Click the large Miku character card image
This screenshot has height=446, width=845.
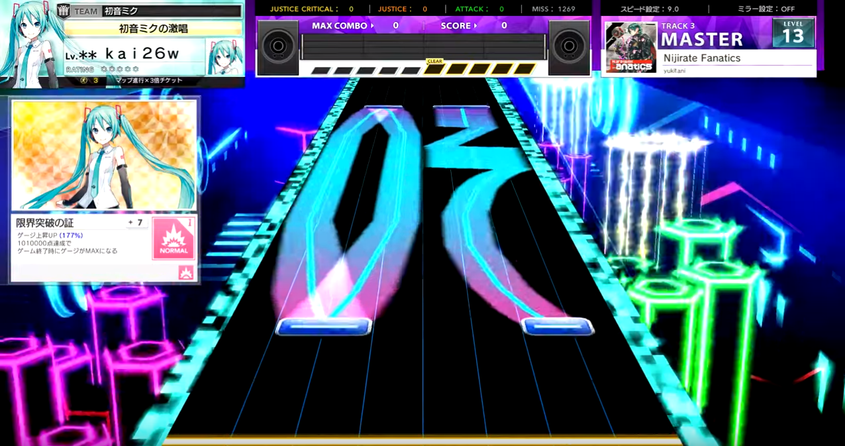[x=105, y=155]
